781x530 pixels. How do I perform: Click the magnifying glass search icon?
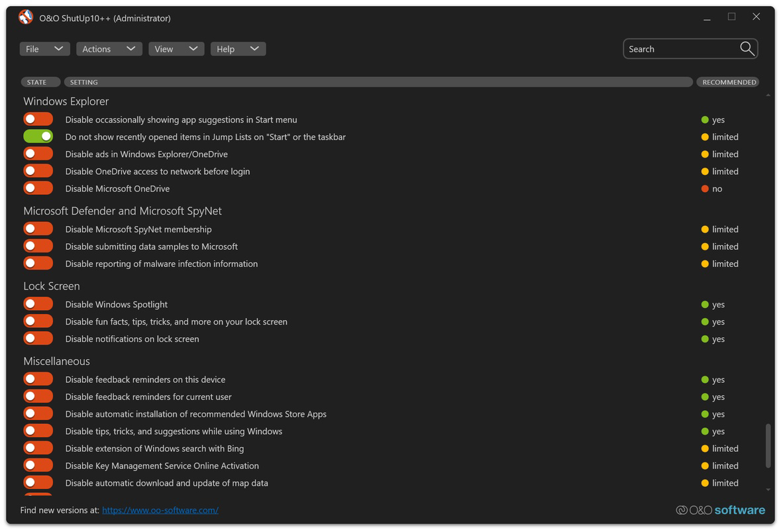click(x=747, y=49)
